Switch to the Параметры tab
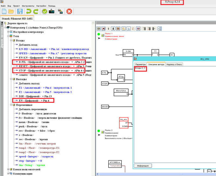 140,64
